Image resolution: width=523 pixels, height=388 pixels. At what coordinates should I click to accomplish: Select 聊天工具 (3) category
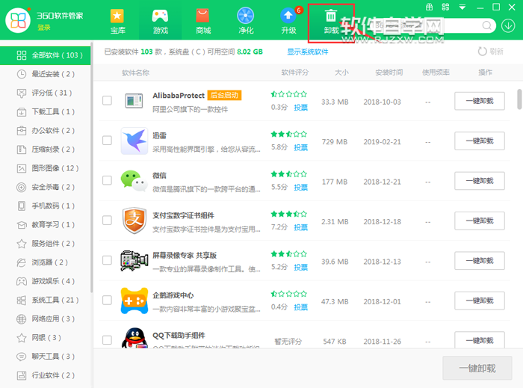46,357
